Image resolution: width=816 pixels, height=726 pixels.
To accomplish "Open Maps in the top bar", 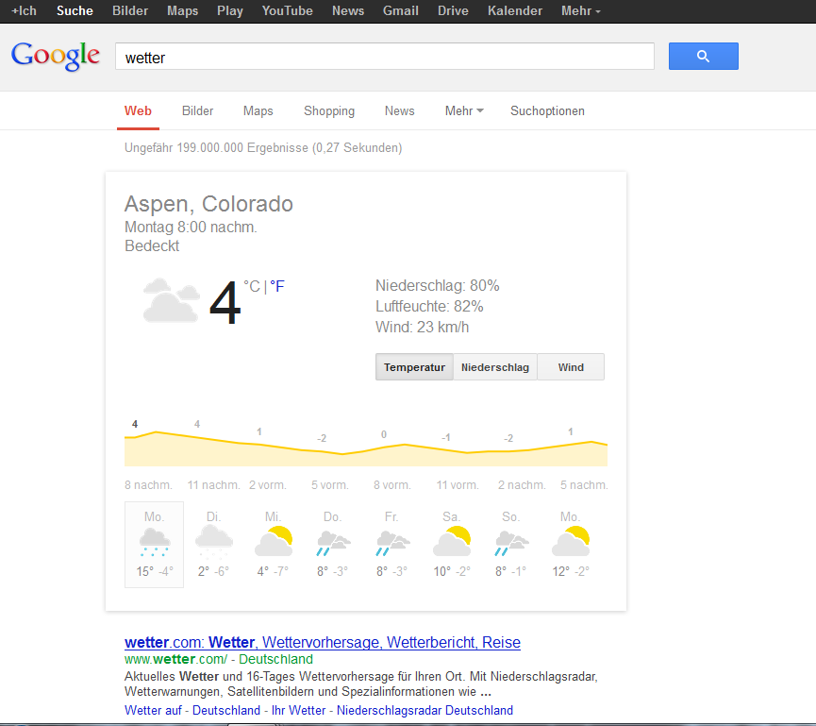I will (183, 11).
